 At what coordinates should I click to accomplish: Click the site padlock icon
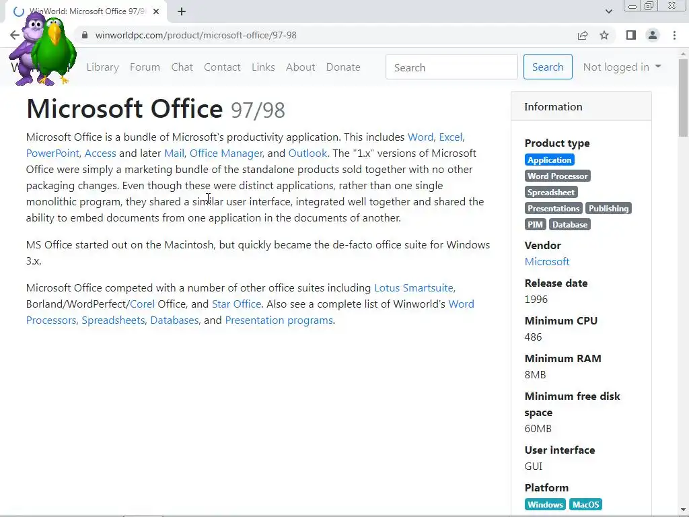[x=85, y=35]
